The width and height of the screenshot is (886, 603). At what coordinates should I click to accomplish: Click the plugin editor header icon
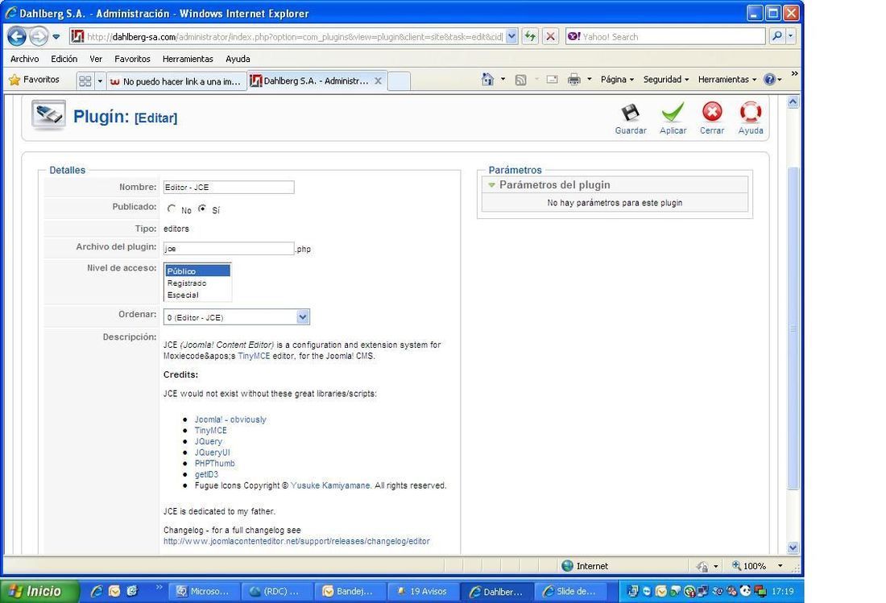coord(48,115)
